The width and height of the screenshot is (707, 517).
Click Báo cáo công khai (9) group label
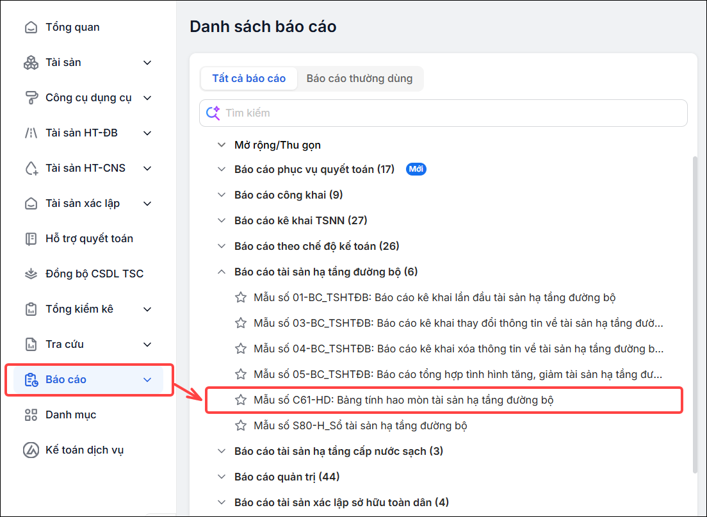[x=289, y=195]
